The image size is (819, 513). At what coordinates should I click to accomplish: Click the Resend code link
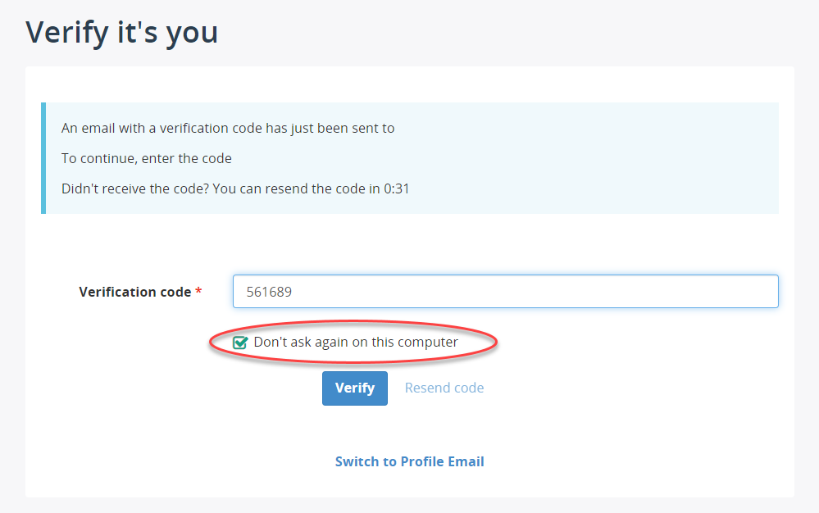click(x=444, y=388)
